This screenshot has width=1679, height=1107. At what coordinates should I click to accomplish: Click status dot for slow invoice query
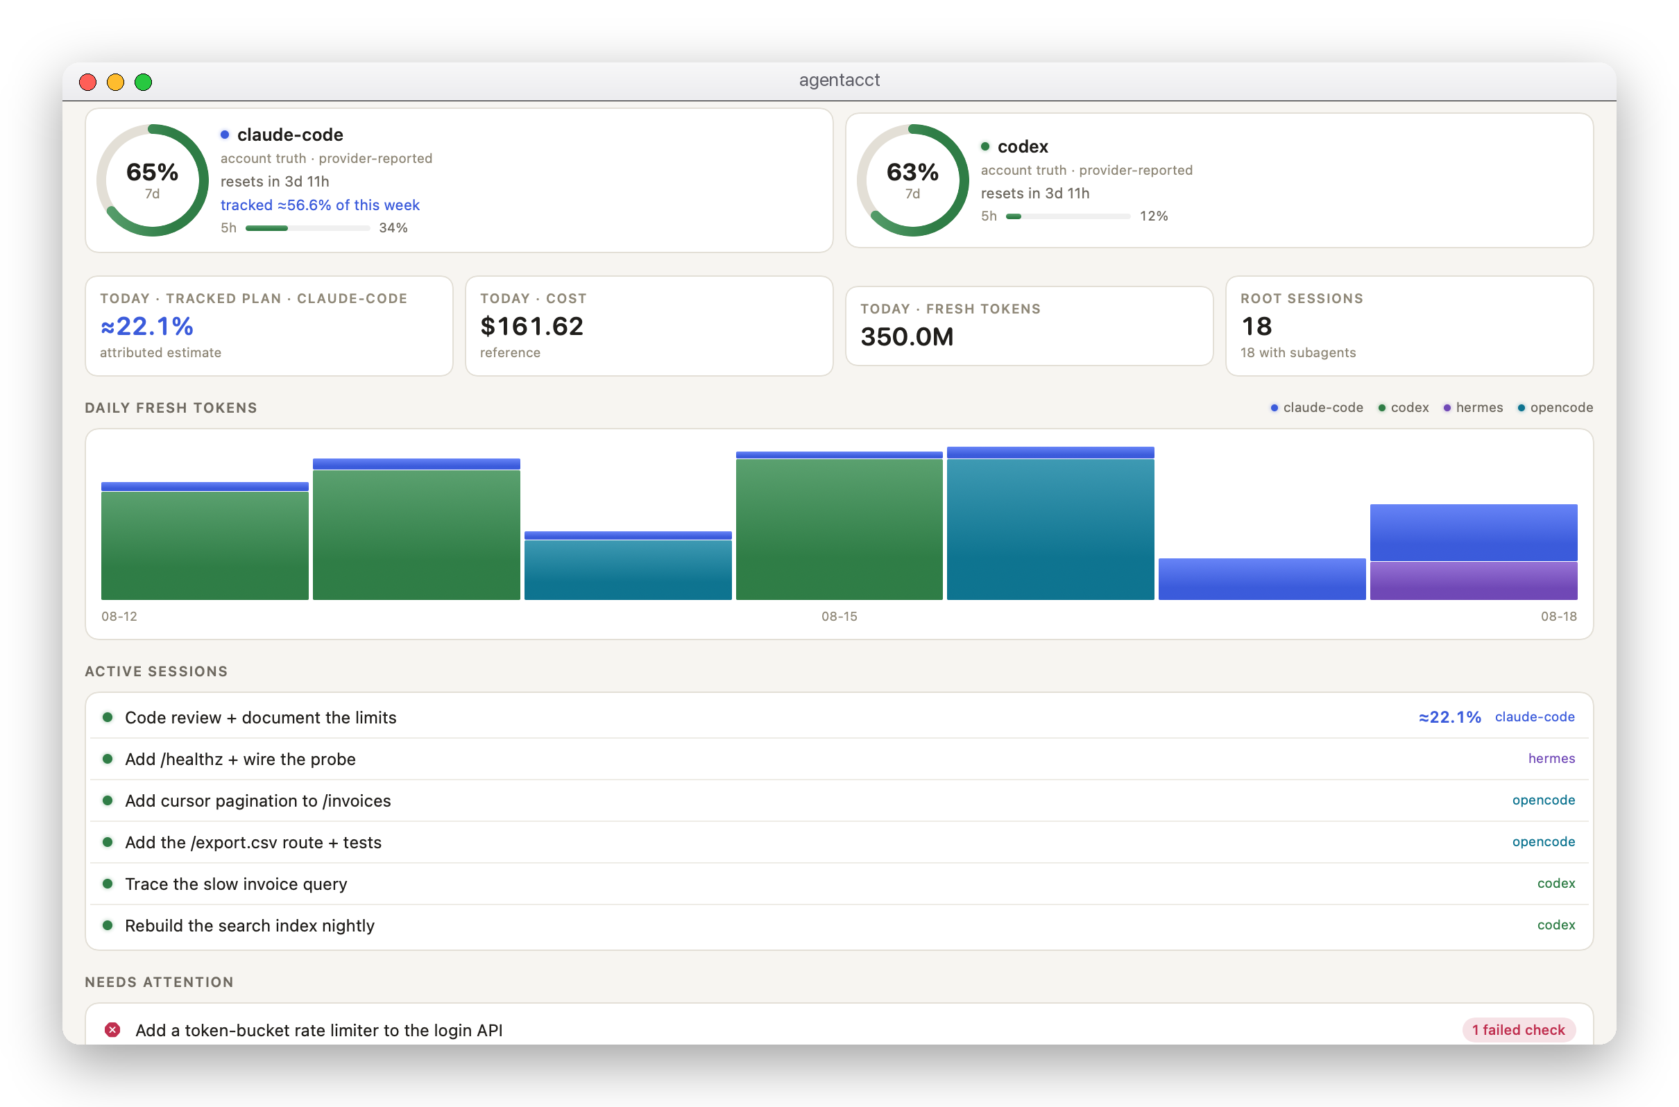click(108, 884)
